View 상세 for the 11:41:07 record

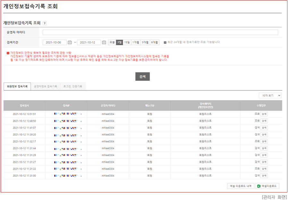[x=264, y=128]
